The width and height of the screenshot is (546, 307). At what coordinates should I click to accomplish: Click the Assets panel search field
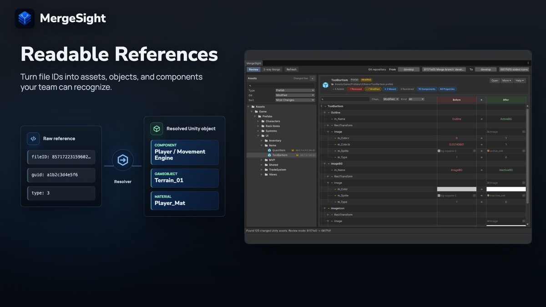point(281,86)
